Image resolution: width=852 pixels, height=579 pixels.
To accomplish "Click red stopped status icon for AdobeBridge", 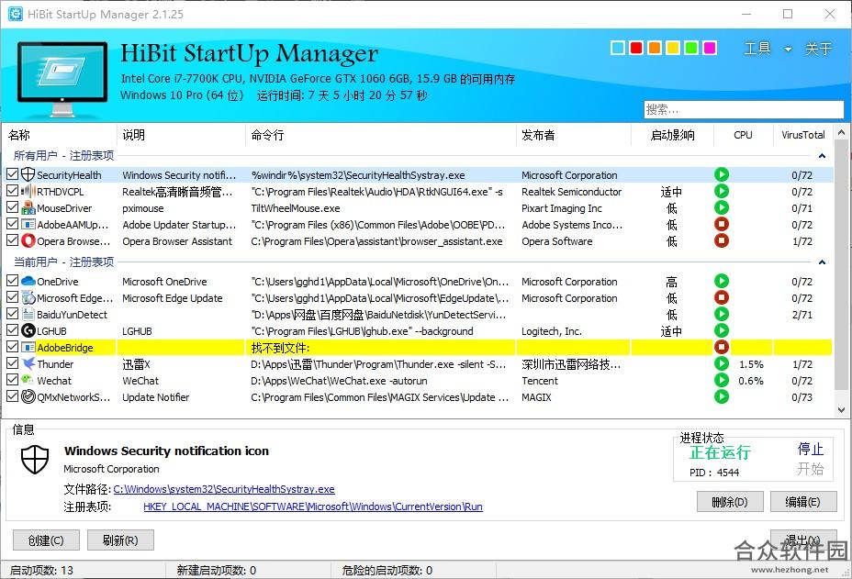I will click(722, 347).
